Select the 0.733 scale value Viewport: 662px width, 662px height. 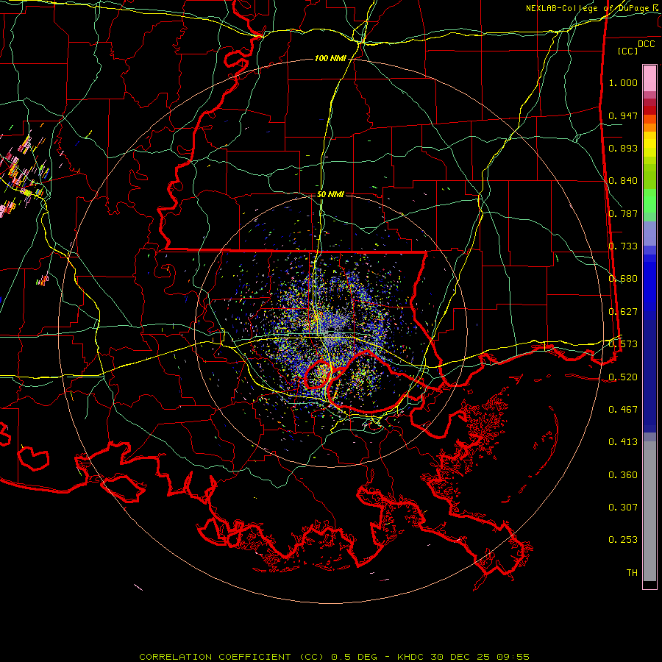click(623, 246)
